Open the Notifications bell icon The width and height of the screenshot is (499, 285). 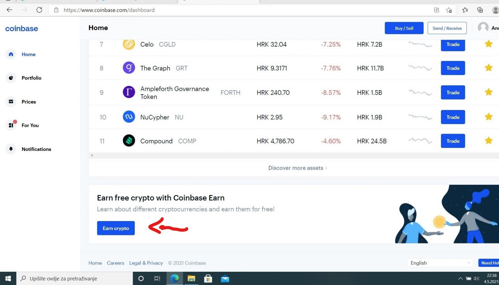pos(11,149)
